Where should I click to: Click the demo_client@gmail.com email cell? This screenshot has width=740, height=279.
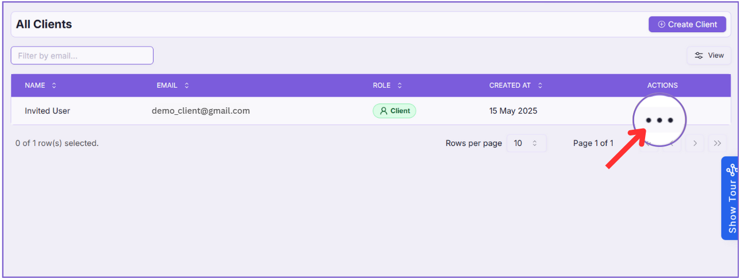tap(201, 111)
